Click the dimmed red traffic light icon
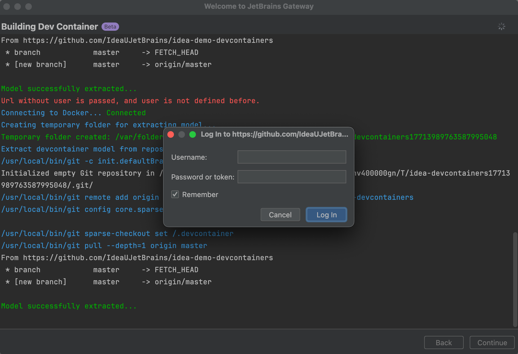518x354 pixels. coord(6,6)
